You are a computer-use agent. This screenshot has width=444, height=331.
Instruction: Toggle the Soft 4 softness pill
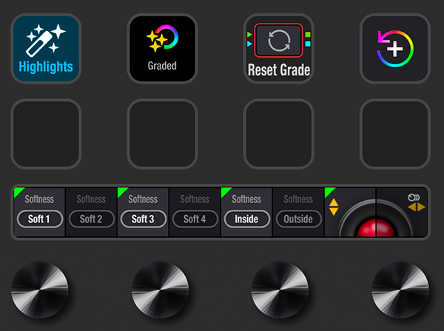[x=195, y=219]
